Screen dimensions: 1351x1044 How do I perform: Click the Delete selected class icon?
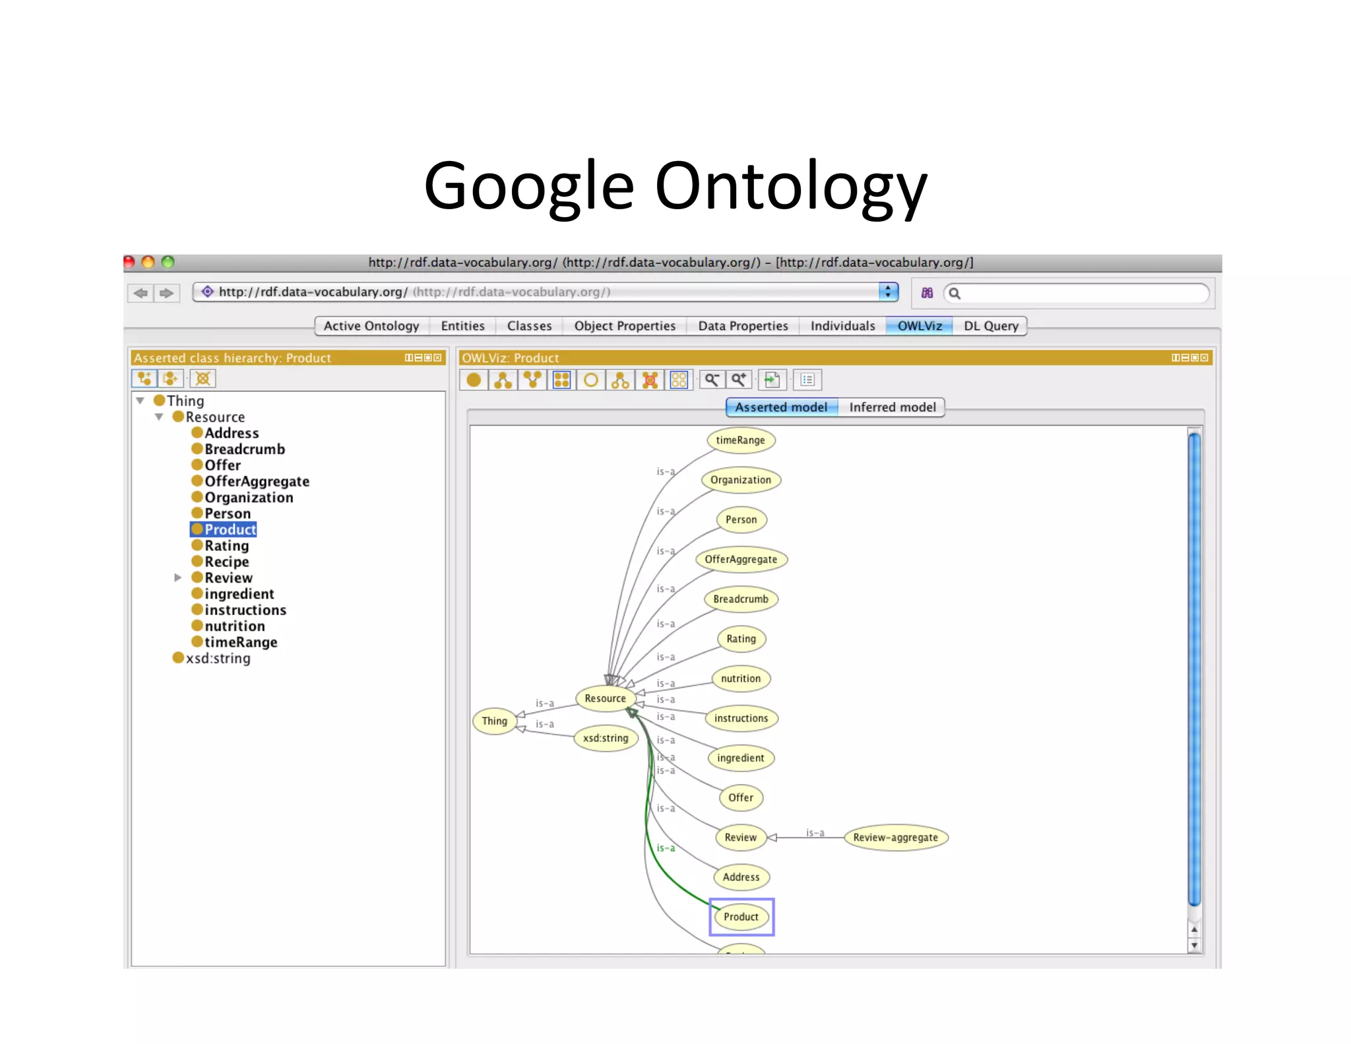point(203,379)
